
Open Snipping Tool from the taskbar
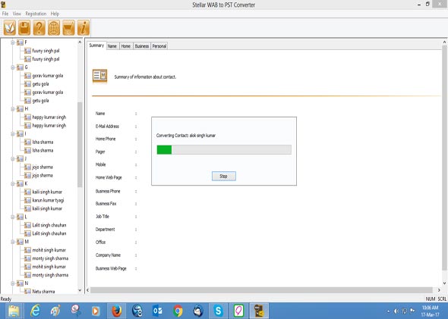click(x=76, y=311)
